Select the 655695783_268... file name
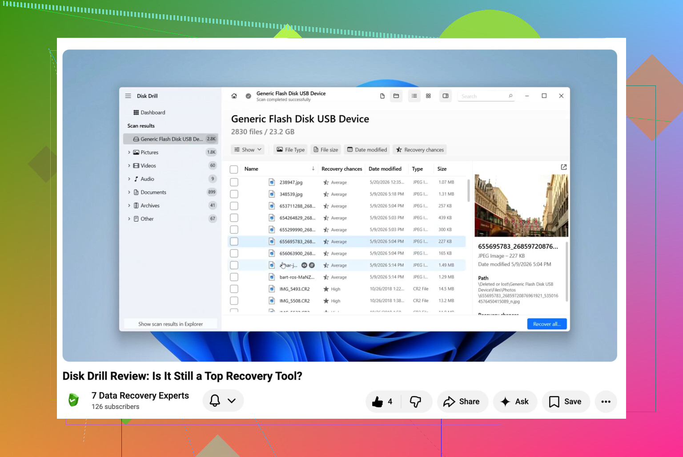The width and height of the screenshot is (683, 457). [x=297, y=242]
